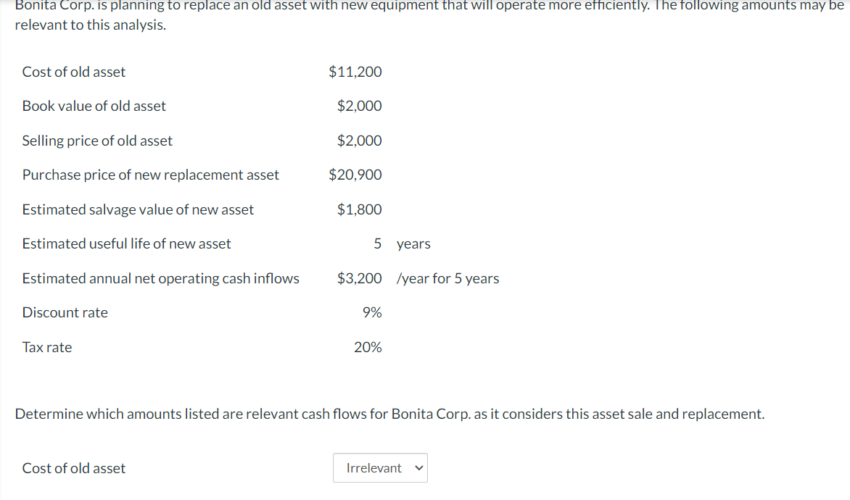Expand the answer choices for Cost of old asset
This screenshot has width=850, height=500.
pos(380,467)
